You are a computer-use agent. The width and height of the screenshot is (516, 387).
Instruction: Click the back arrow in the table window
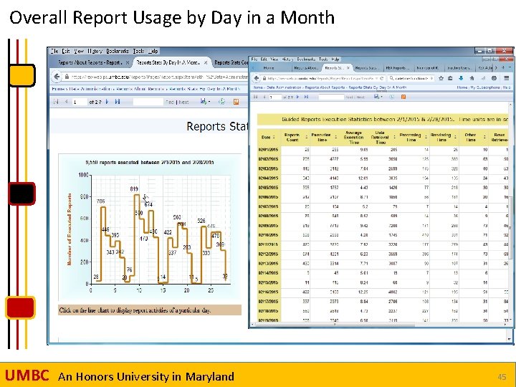257,78
